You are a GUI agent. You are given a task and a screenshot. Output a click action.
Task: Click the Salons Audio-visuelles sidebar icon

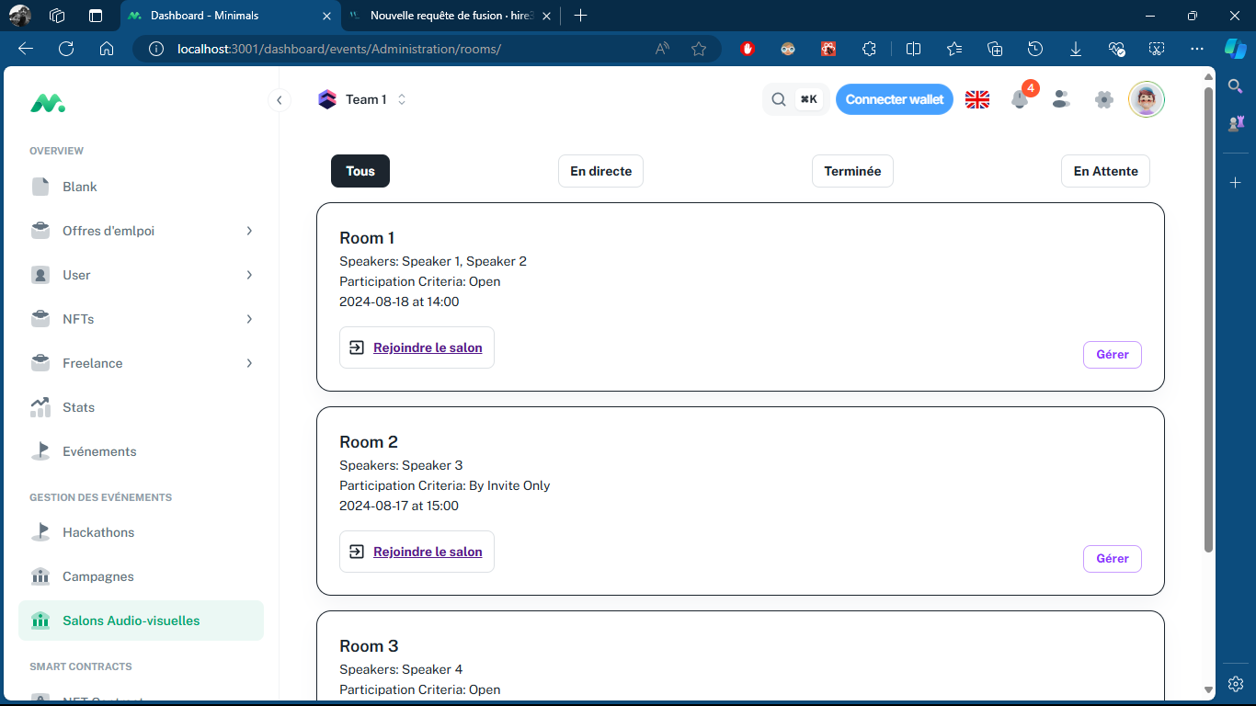point(40,621)
